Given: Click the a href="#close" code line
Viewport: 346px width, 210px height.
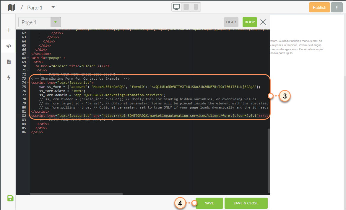Looking at the screenshot, I should coord(72,66).
